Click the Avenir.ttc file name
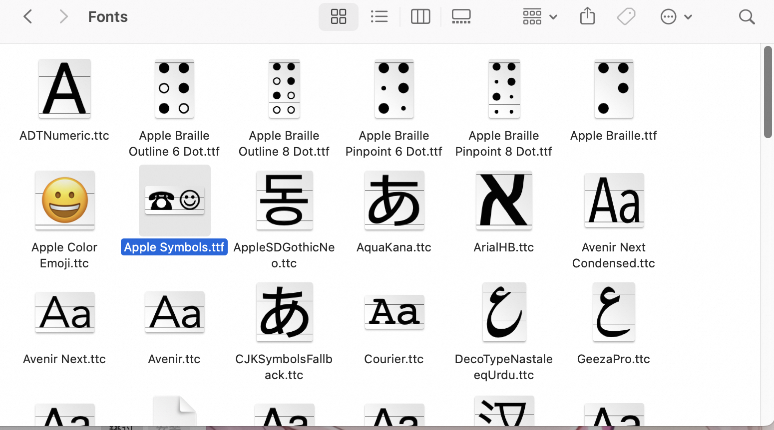Viewport: 774px width, 430px height. [174, 359]
